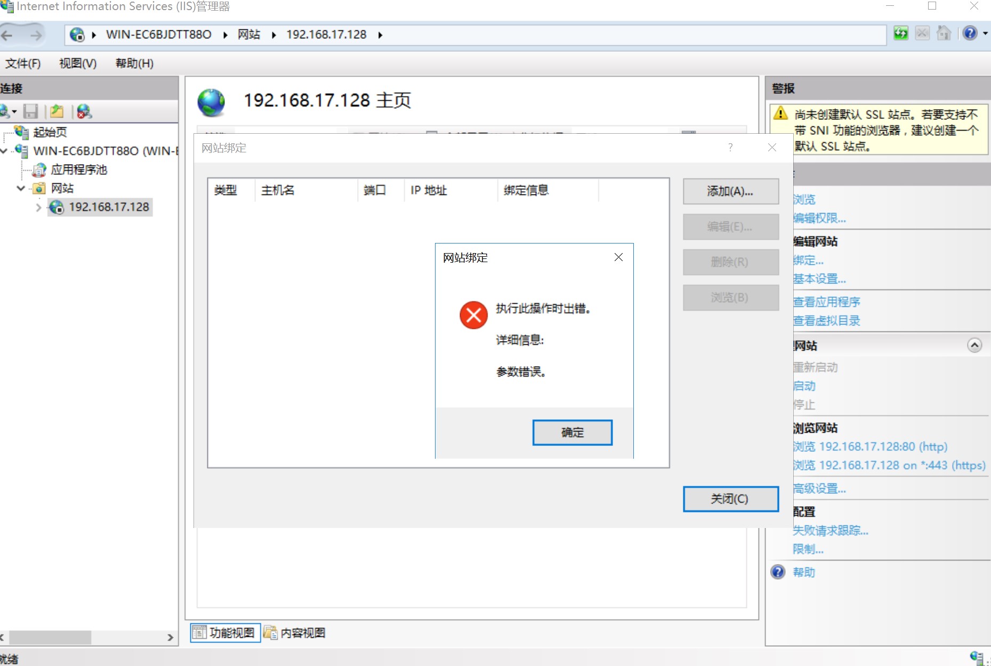Click the globe icon in the address bar
This screenshot has width=991, height=666.
(77, 35)
